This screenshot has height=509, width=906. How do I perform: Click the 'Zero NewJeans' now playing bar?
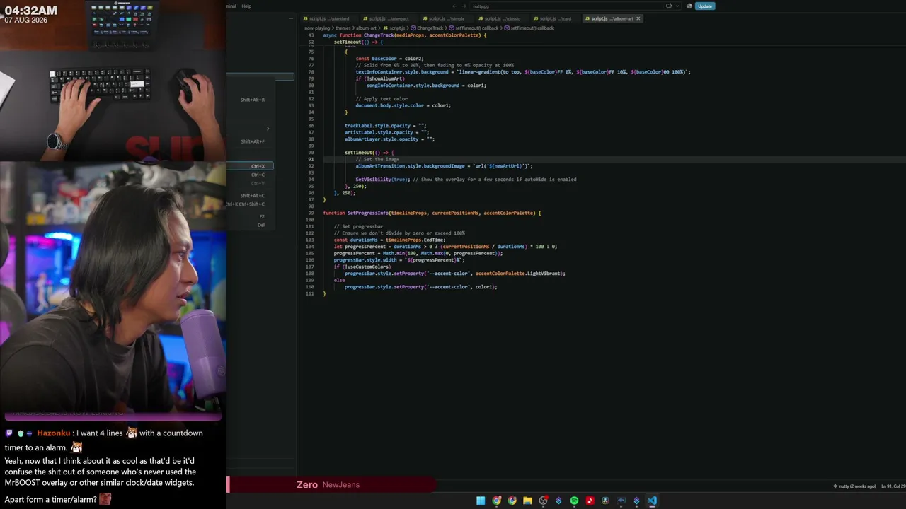pyautogui.click(x=331, y=485)
